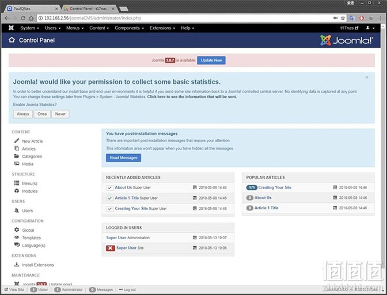Image resolution: width=387 pixels, height=295 pixels.
Task: Click the 171 hits badge for Creating Your Site
Action: 252,187
